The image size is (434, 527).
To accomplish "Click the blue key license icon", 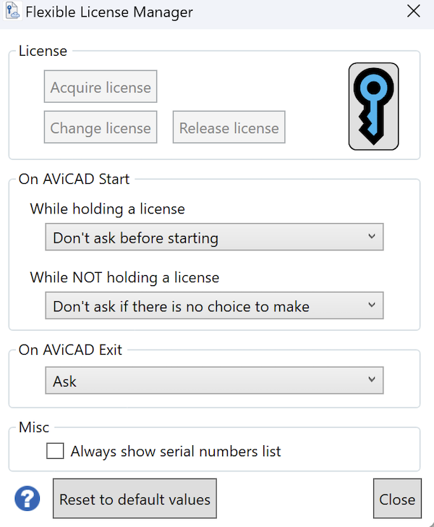I will point(373,106).
